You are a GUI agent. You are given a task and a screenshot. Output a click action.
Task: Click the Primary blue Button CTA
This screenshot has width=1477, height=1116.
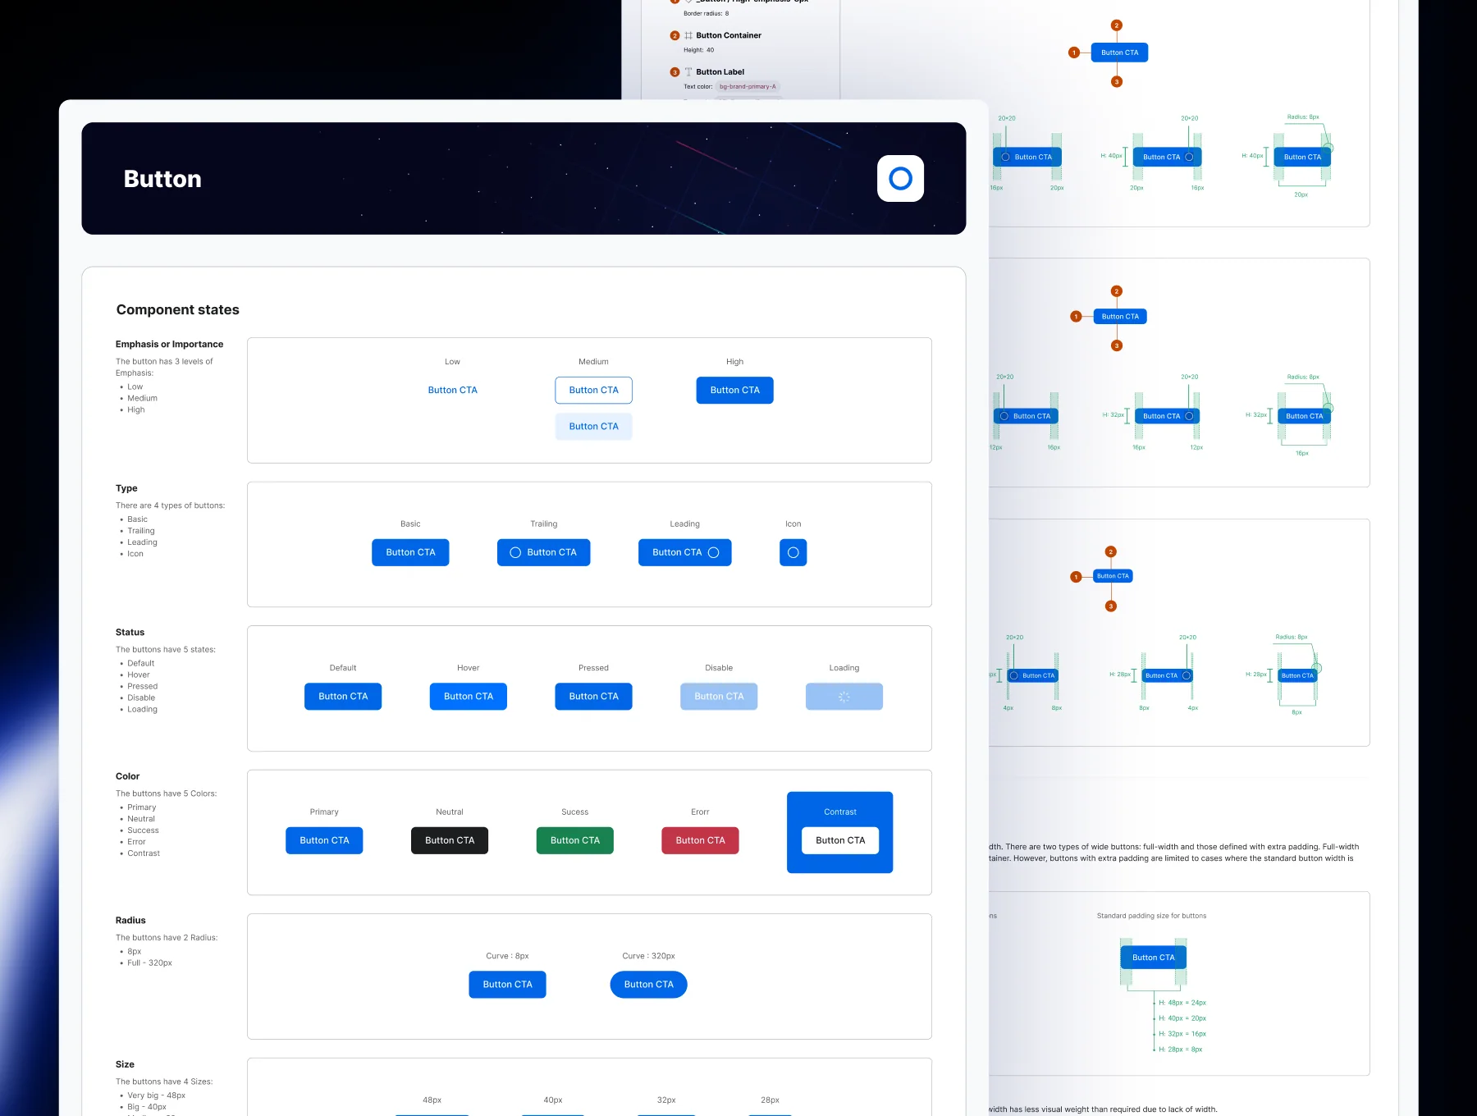tap(324, 840)
